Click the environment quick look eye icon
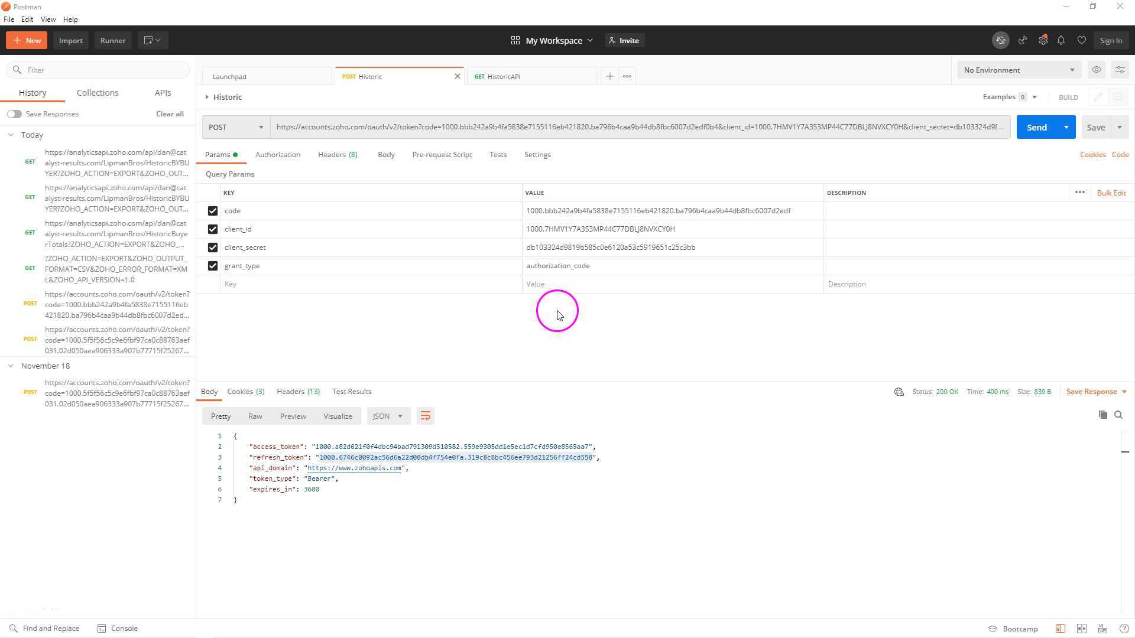This screenshot has width=1135, height=638. pyautogui.click(x=1097, y=70)
